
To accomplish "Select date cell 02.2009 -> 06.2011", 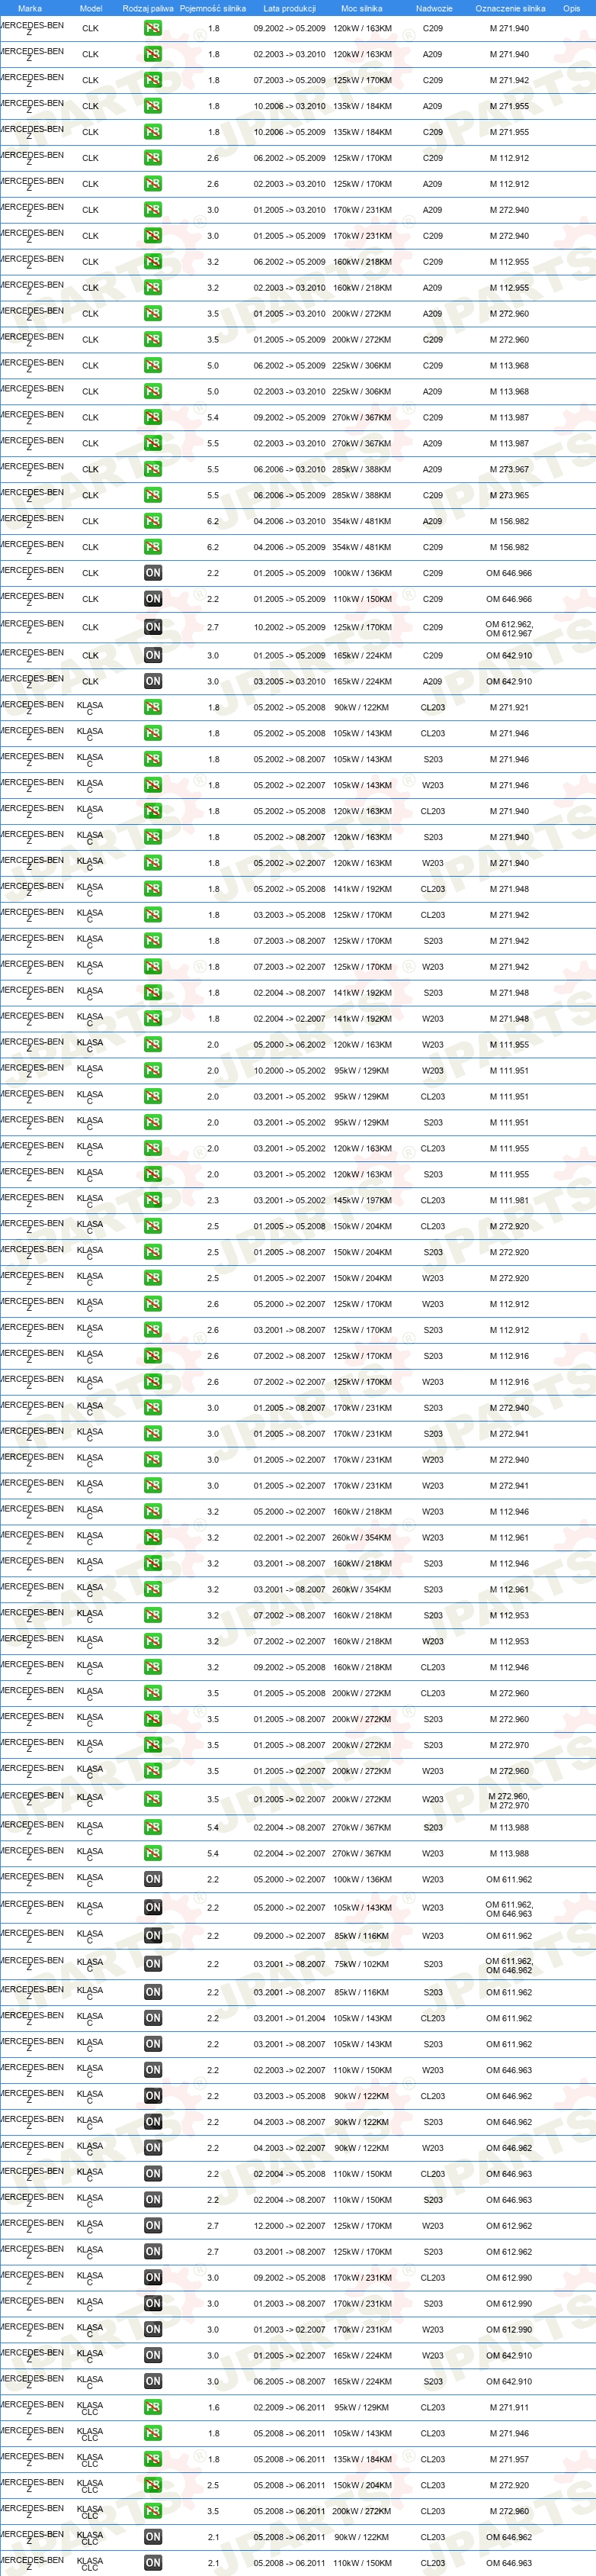I will pos(290,2407).
